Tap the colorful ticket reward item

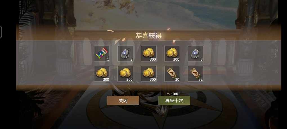point(102,53)
